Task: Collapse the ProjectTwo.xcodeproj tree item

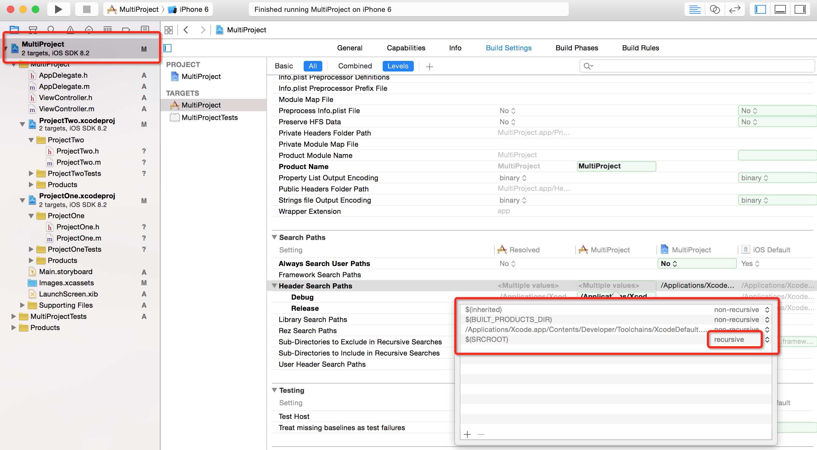Action: pyautogui.click(x=22, y=124)
